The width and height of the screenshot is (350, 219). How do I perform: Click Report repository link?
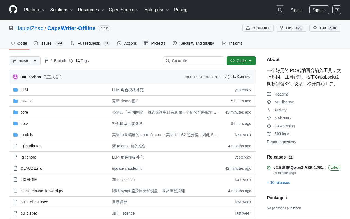click(281, 142)
